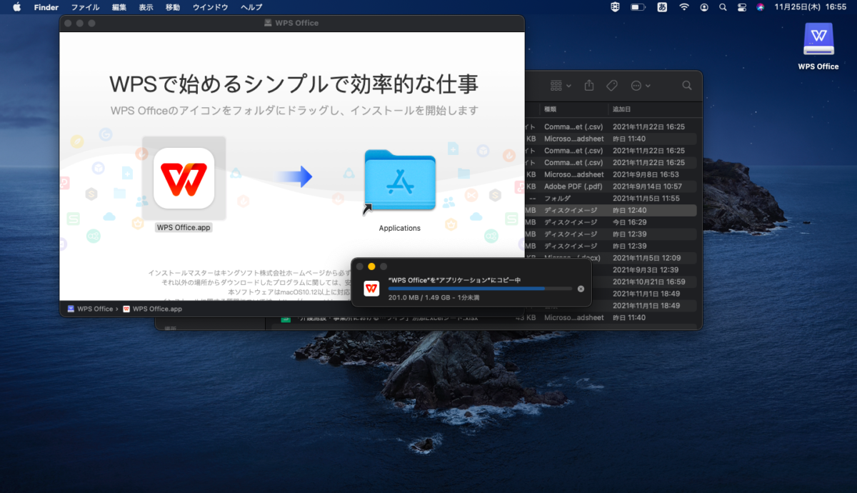Open the ファイル menu
Viewport: 857px width, 493px height.
(x=86, y=7)
